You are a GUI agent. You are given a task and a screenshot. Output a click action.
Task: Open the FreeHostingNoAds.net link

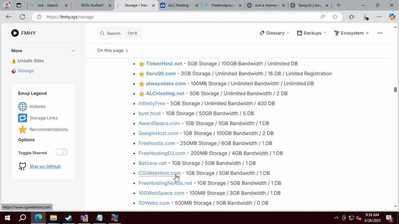click(165, 183)
